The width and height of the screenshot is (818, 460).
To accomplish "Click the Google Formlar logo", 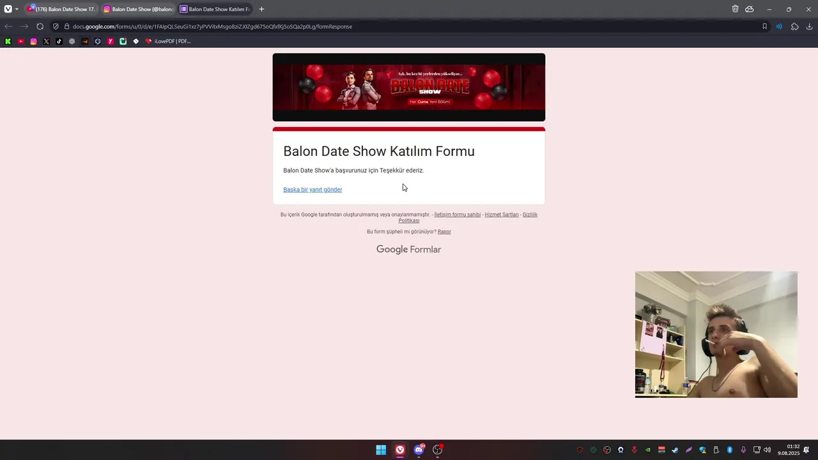I will (x=409, y=249).
